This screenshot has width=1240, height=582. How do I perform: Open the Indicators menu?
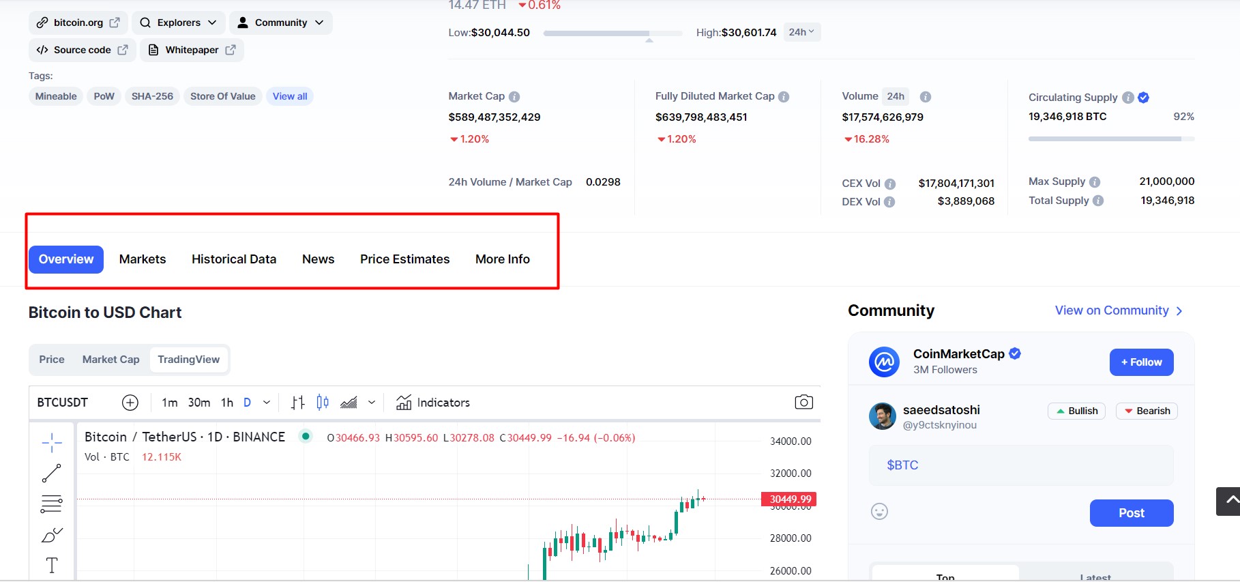tap(433, 403)
